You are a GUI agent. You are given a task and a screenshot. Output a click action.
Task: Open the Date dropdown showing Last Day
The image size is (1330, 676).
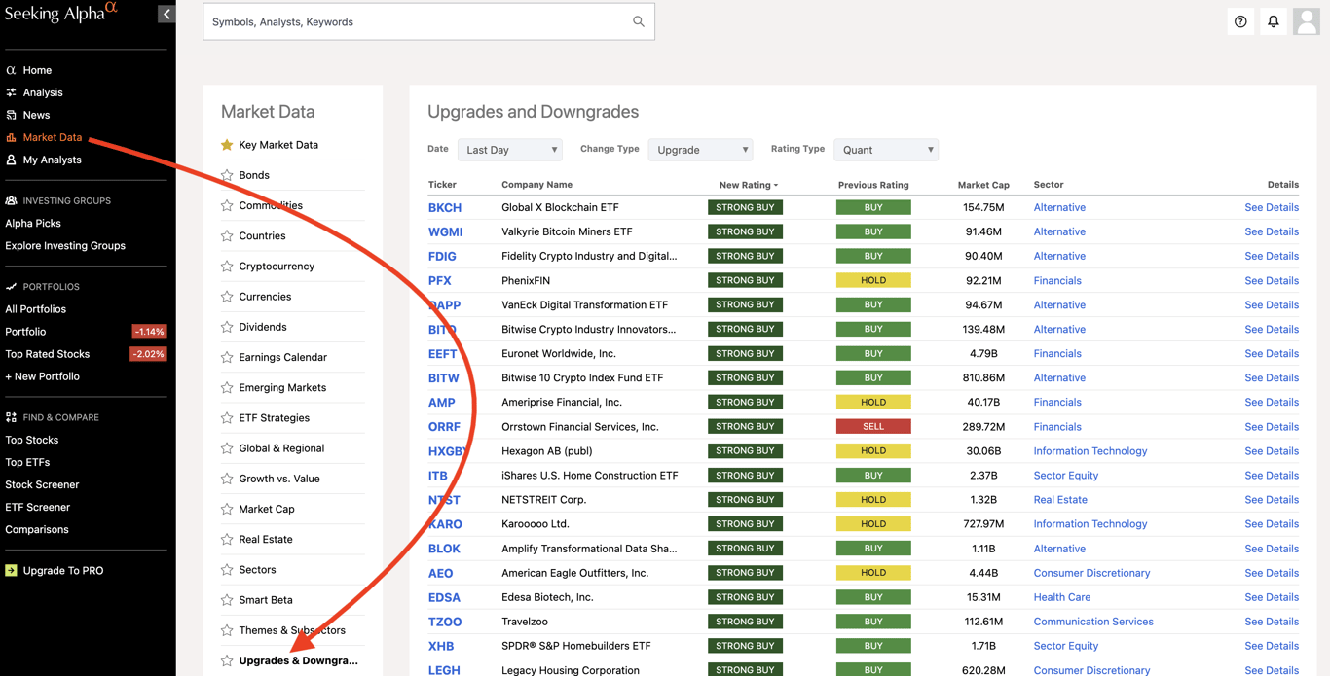click(509, 149)
